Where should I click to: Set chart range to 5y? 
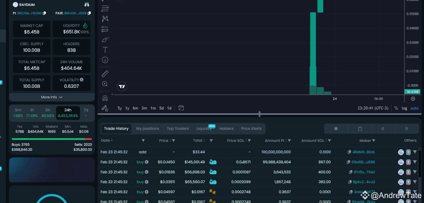click(x=120, y=108)
